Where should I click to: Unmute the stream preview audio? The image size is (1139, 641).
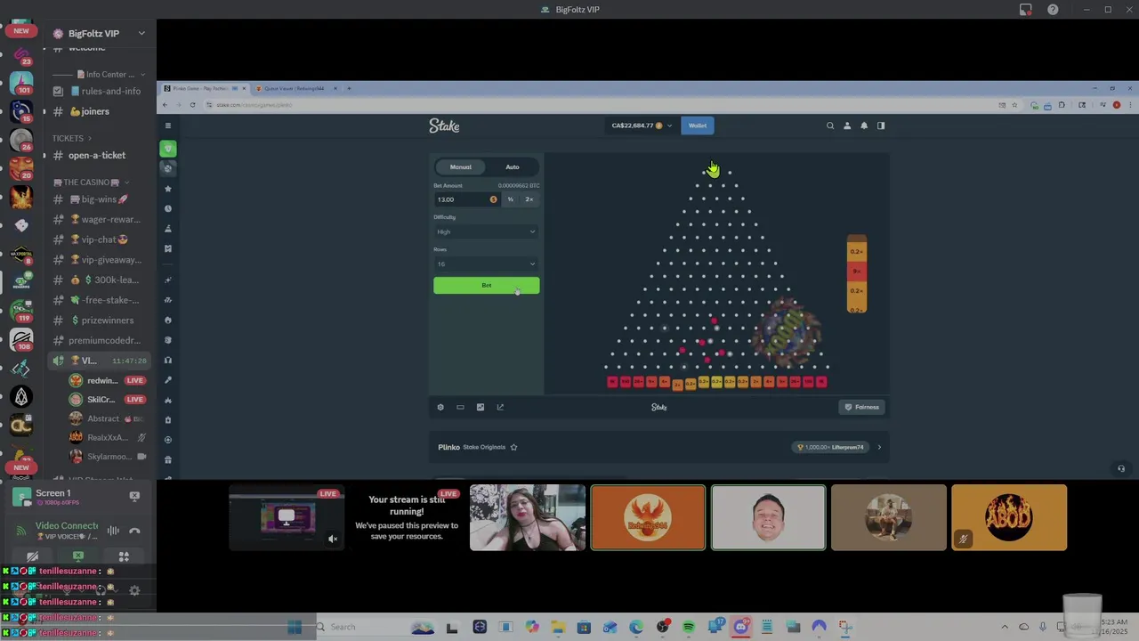(x=333, y=538)
